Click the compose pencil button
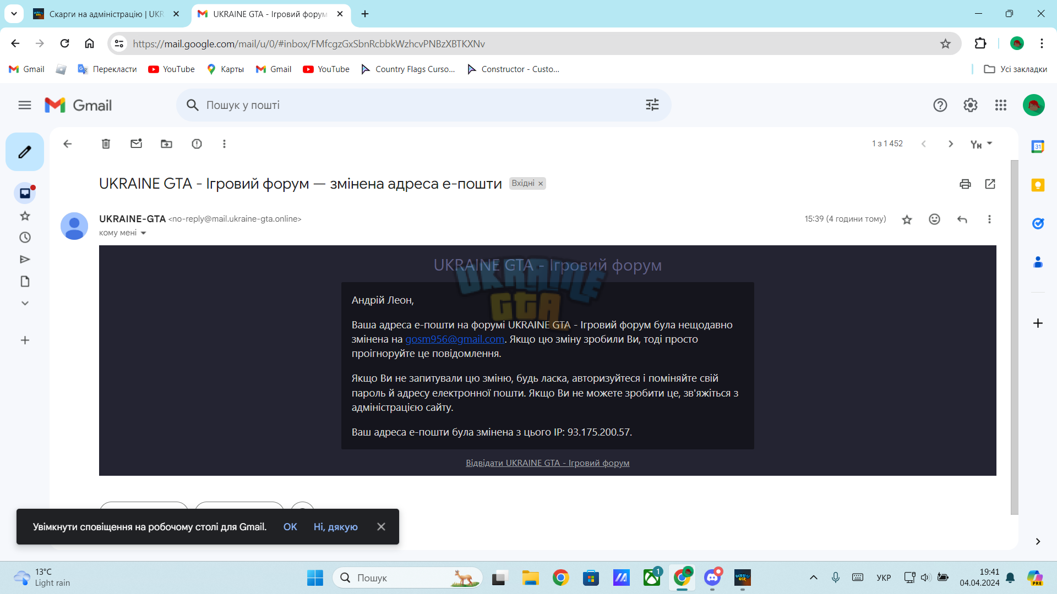This screenshot has height=594, width=1057. tap(25, 152)
